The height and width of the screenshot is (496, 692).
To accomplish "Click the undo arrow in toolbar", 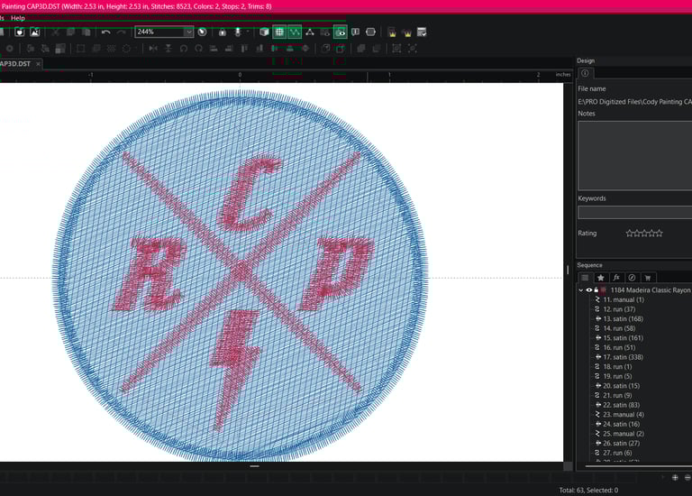I will point(106,32).
